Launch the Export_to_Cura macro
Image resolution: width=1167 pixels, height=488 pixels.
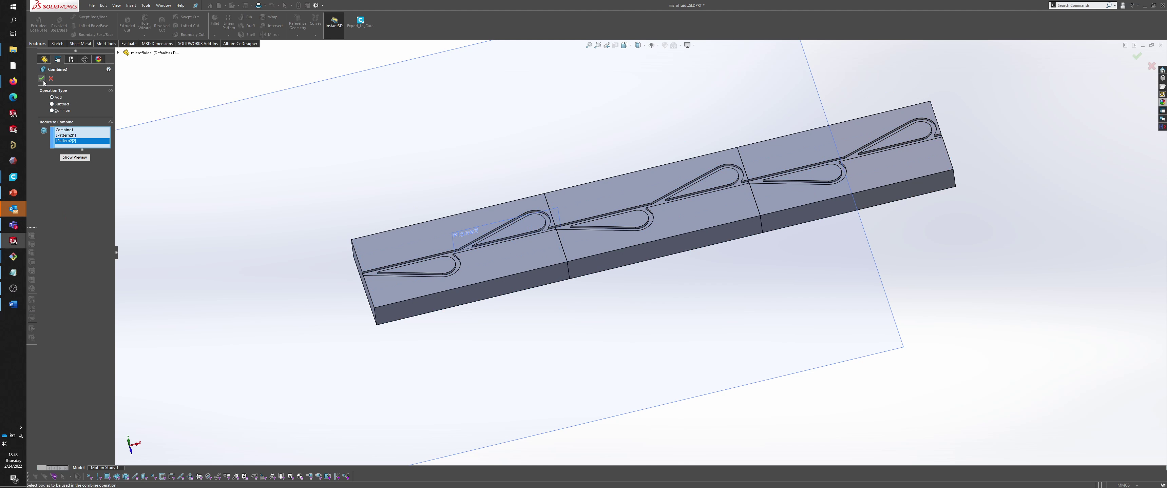click(360, 22)
